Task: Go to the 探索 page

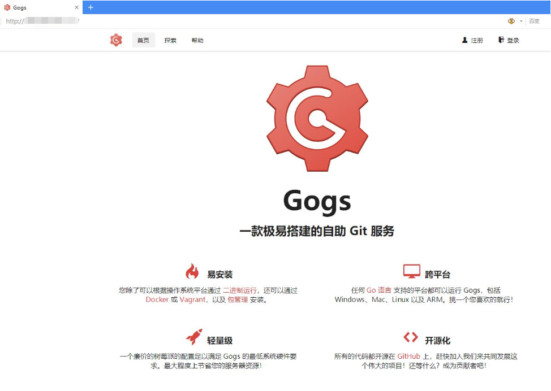Action: click(170, 40)
